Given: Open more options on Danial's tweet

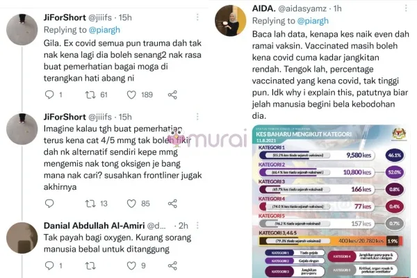Looking at the screenshot, I should [x=197, y=226].
